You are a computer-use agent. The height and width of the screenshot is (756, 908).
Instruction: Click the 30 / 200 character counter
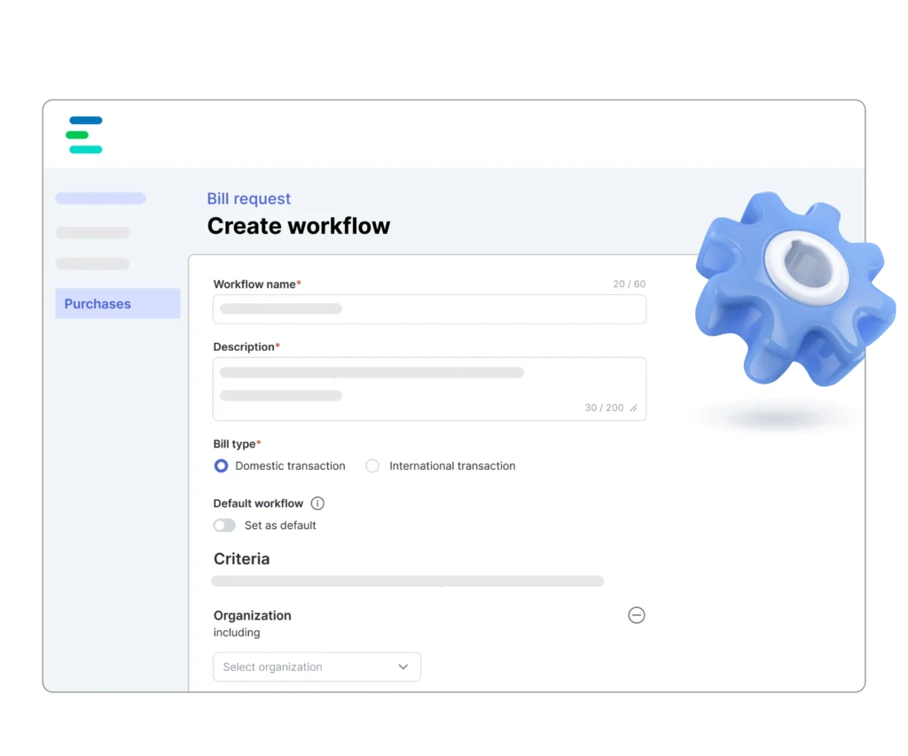point(604,408)
